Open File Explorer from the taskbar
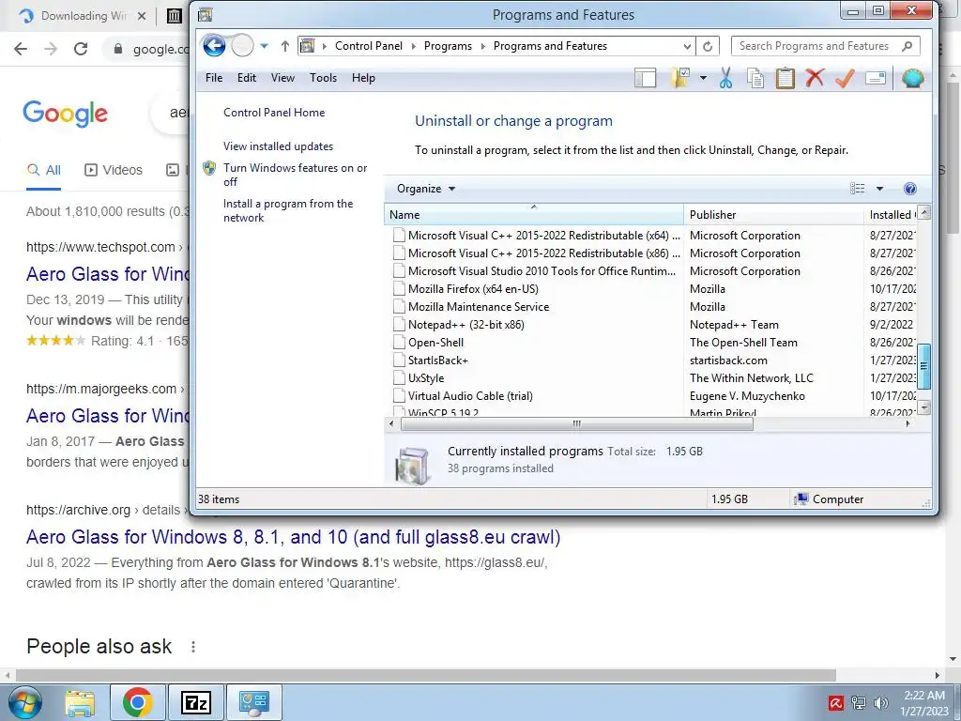 [x=81, y=702]
